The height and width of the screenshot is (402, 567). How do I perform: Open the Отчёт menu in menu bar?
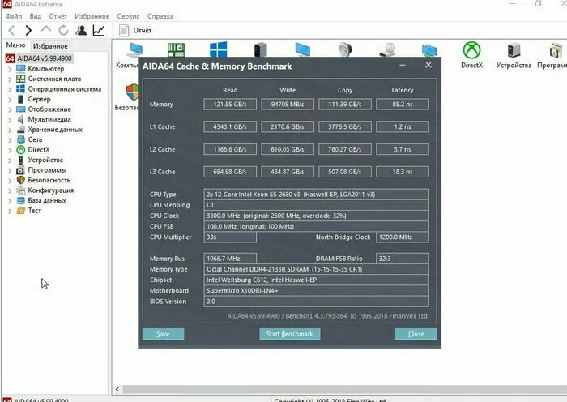(58, 16)
